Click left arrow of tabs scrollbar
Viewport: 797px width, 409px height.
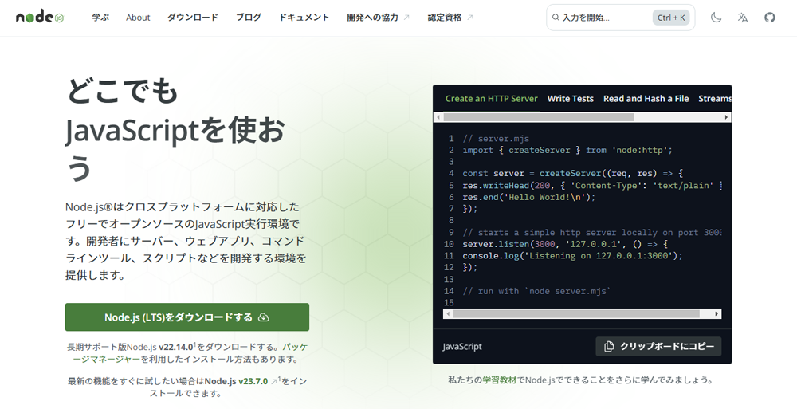coord(438,117)
